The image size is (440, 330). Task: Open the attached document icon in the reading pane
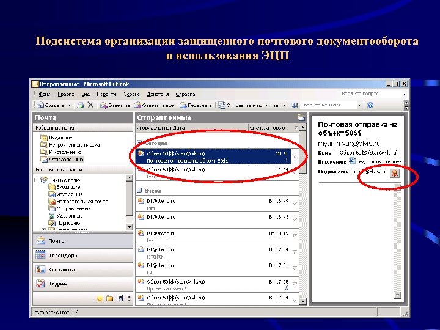[352, 161]
